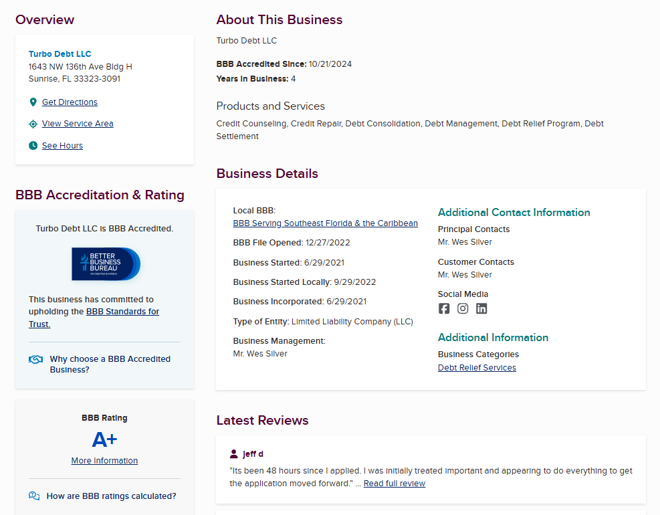
Task: Click the Business Started Locally date 9/29/2022
Action: coord(355,282)
